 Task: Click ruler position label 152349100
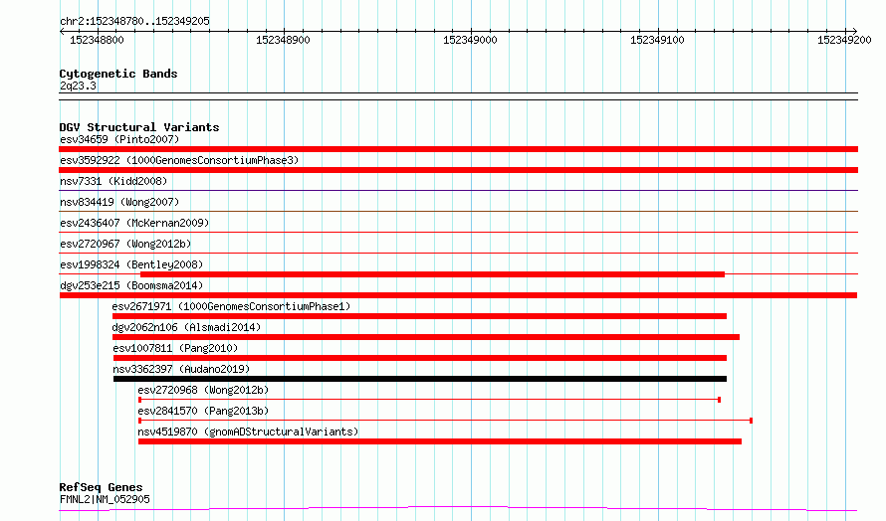click(657, 40)
